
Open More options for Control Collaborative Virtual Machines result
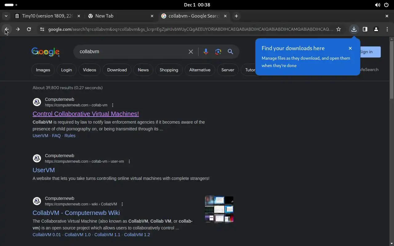pyautogui.click(x=113, y=105)
